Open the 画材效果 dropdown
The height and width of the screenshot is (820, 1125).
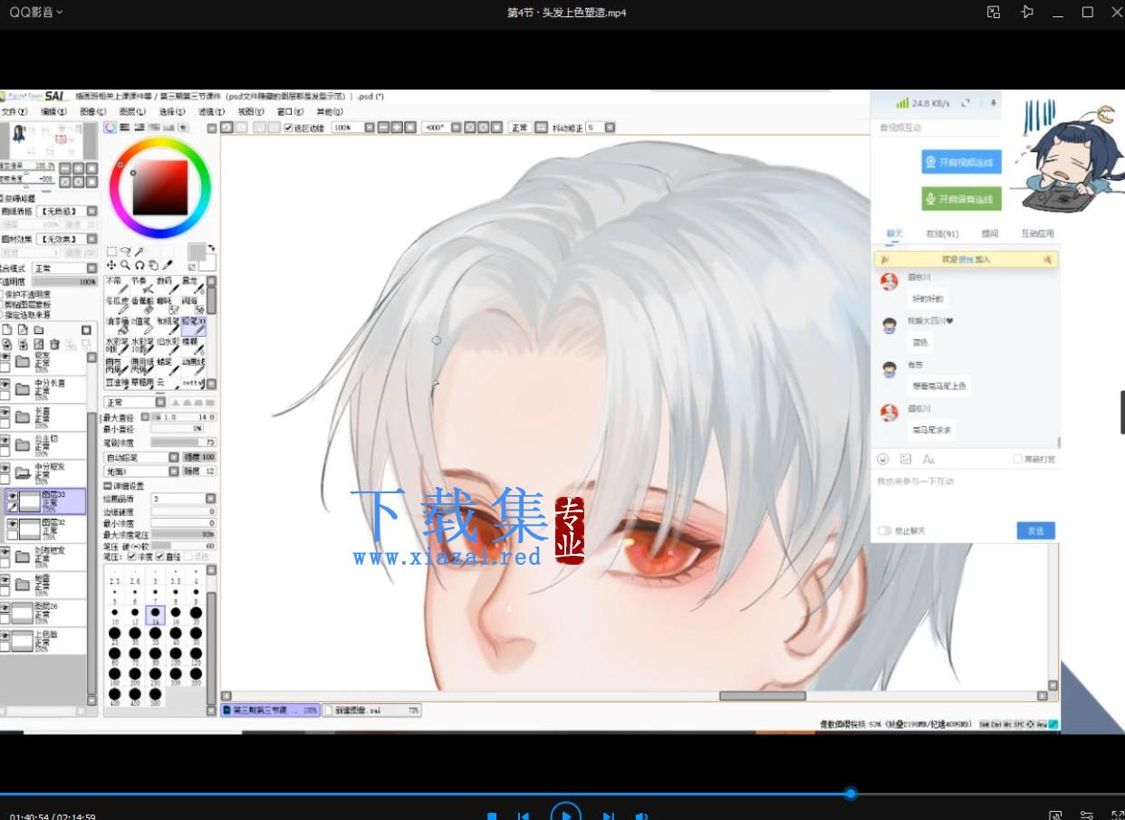(x=91, y=240)
